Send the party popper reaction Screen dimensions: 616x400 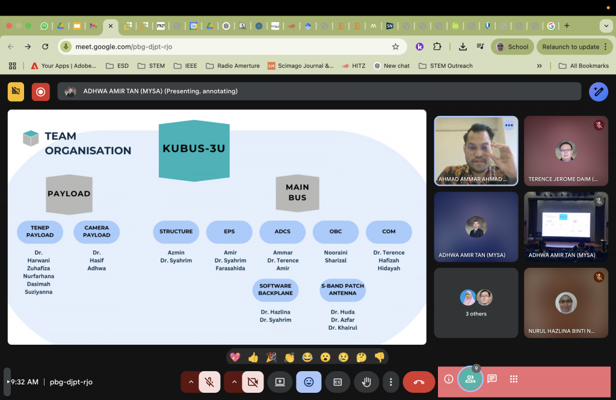point(271,357)
